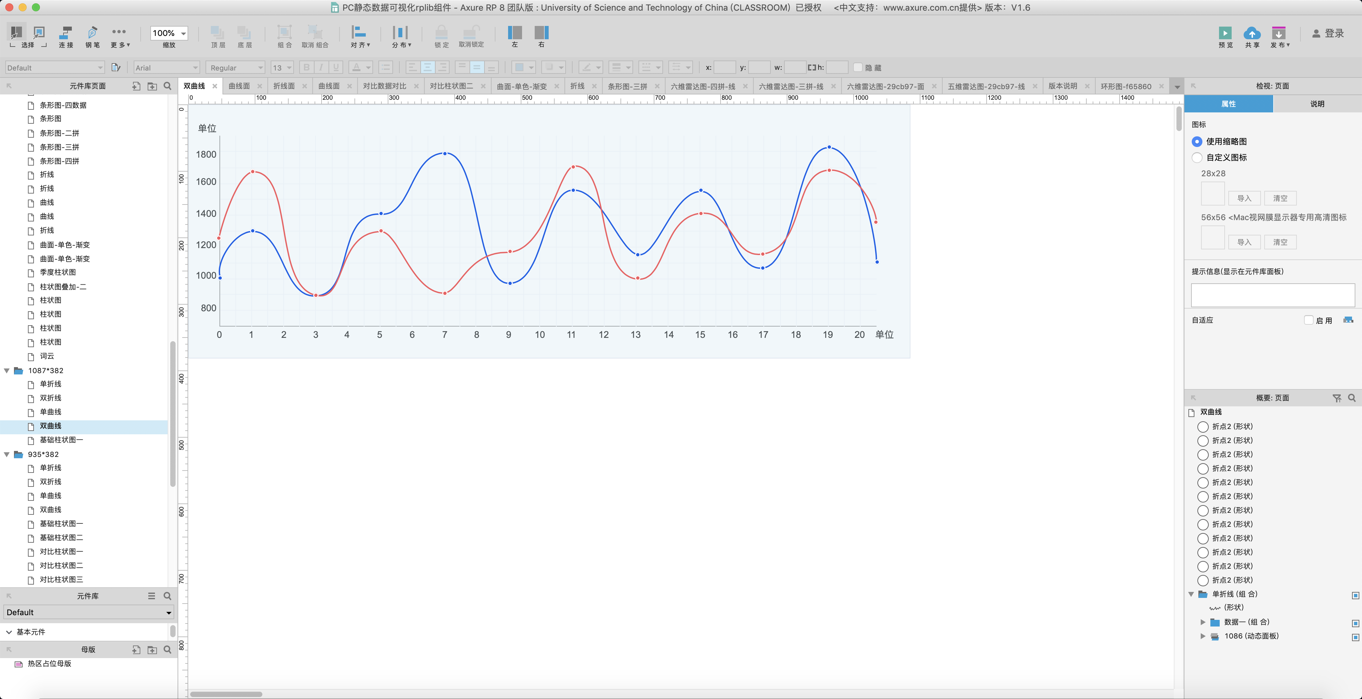Viewport: 1362px width, 699px height.
Task: Open the tab overflow list arrow
Action: (1177, 87)
